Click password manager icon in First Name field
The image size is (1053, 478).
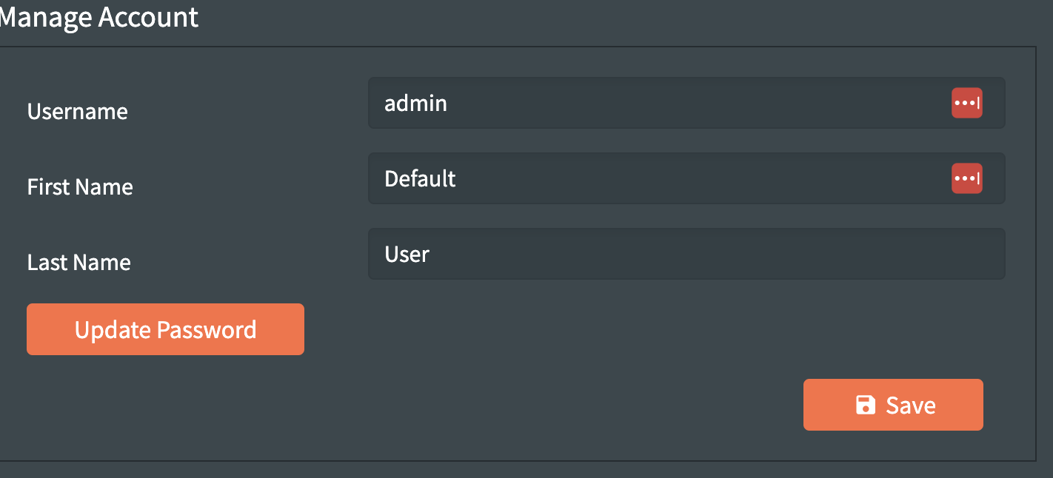[966, 179]
